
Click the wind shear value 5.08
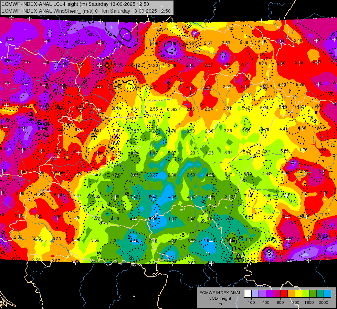(244, 43)
